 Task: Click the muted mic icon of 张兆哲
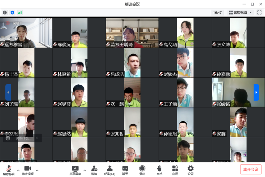click(x=108, y=134)
